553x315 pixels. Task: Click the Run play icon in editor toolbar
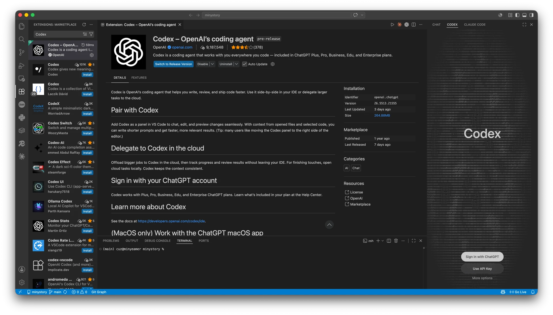tap(392, 25)
